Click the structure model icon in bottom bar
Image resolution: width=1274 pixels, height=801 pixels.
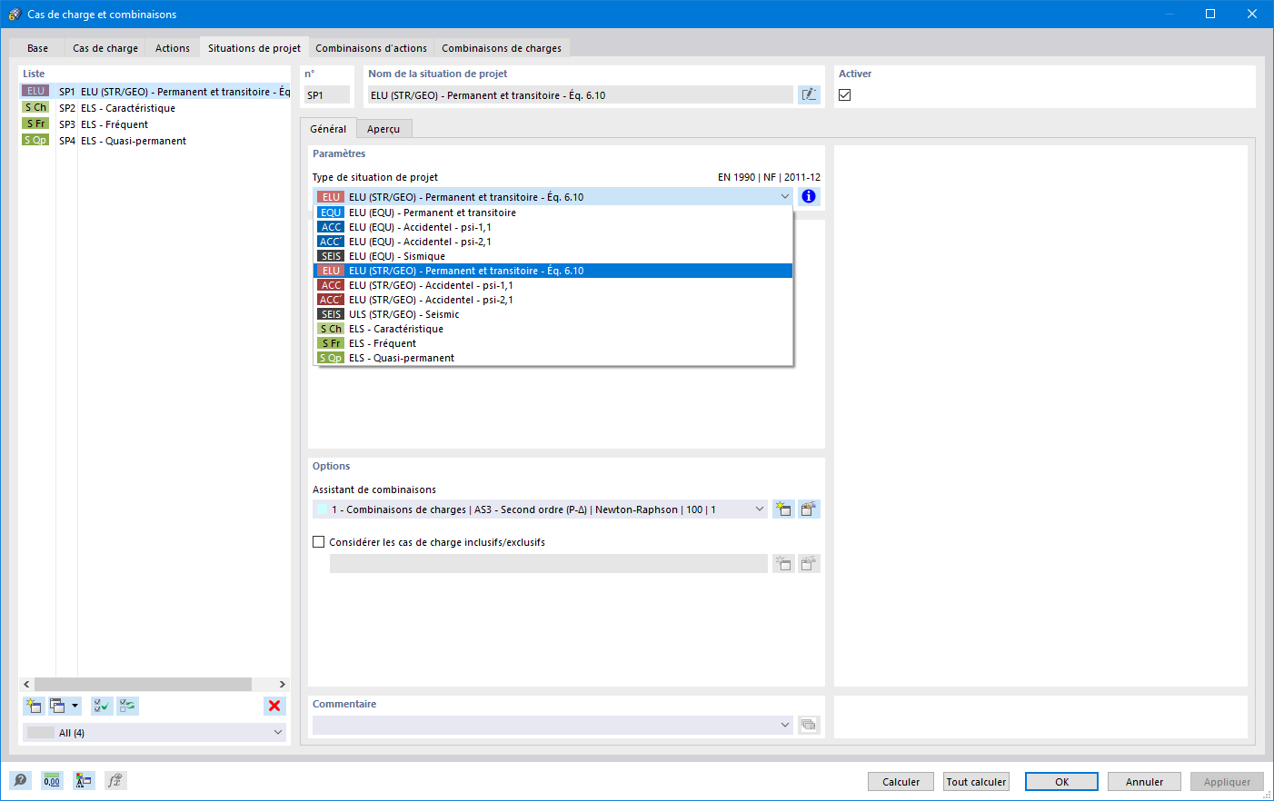84,780
